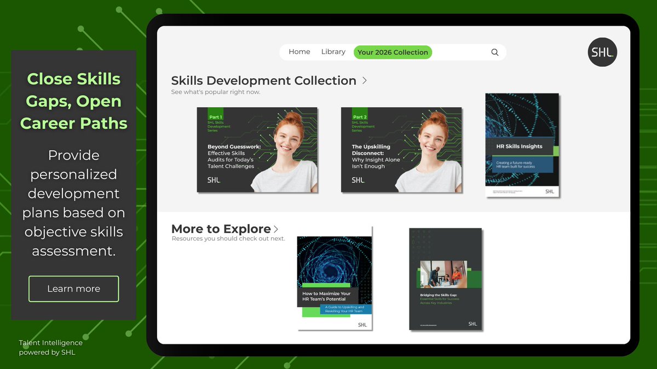Open the HR Skills Insights cover
This screenshot has height=369, width=657.
point(522,145)
